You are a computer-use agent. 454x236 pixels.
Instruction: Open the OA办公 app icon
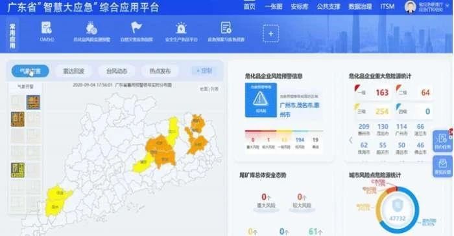47,28
